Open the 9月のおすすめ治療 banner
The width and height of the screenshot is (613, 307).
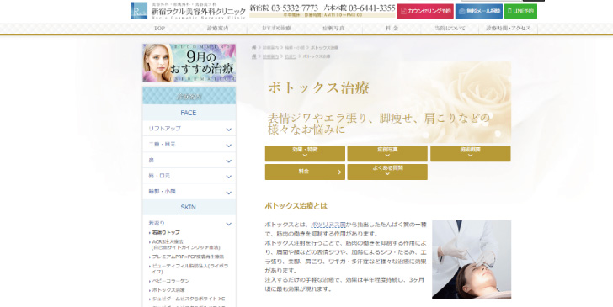pyautogui.click(x=189, y=62)
